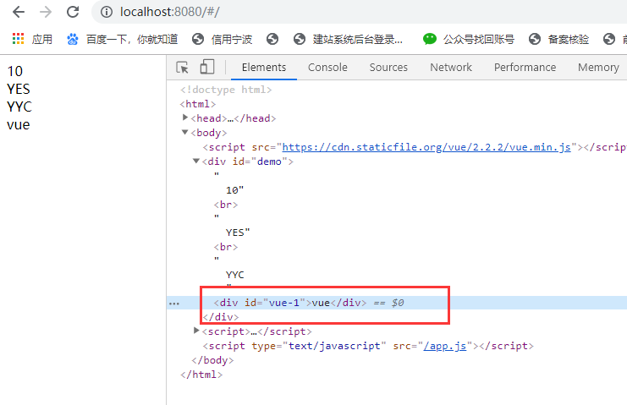
Task: Select the closing </html> tag
Action: [201, 375]
